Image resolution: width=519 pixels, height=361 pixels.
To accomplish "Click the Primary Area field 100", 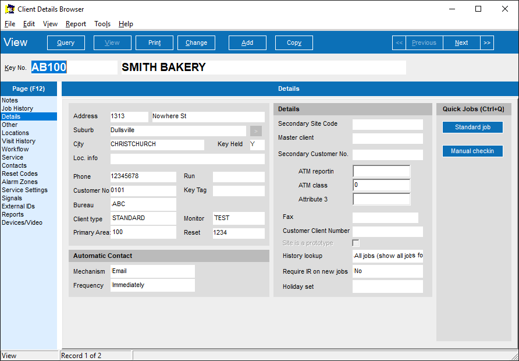I will [143, 232].
